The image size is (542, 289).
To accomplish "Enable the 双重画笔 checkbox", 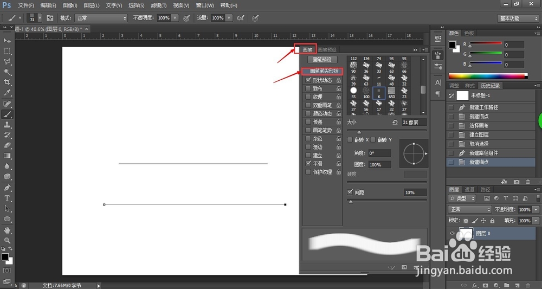I will [308, 105].
